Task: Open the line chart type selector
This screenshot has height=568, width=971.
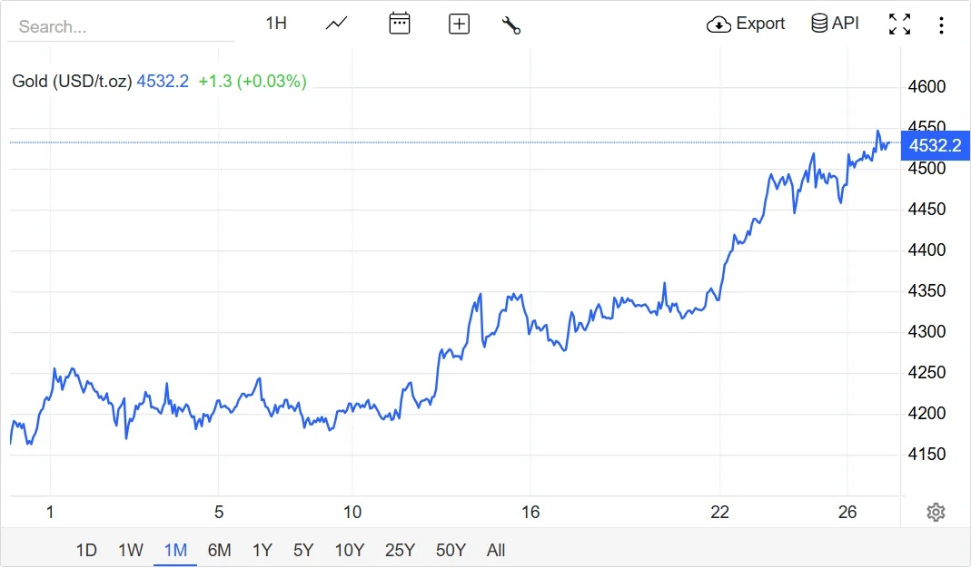Action: 336,24
